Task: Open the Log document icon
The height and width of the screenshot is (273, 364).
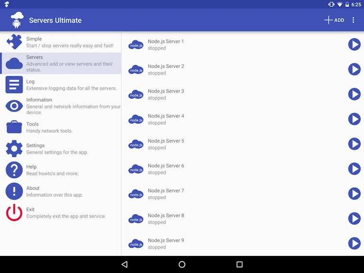Action: pos(14,85)
